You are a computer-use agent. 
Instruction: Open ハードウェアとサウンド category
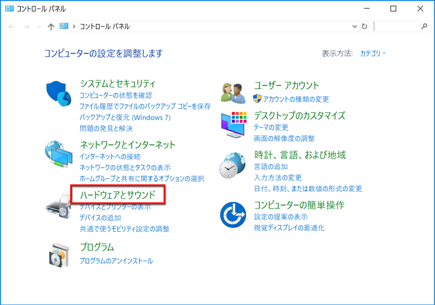click(x=118, y=195)
